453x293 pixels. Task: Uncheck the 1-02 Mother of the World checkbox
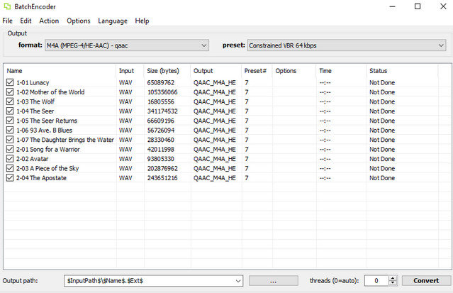pyautogui.click(x=10, y=92)
